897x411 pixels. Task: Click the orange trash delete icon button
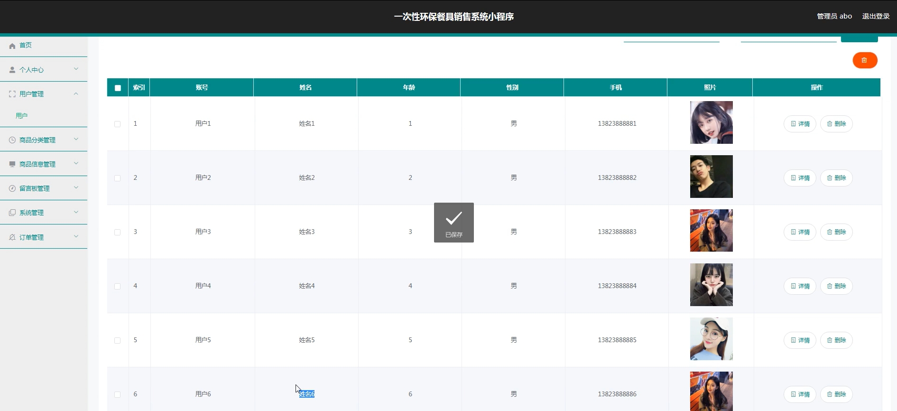click(x=864, y=60)
